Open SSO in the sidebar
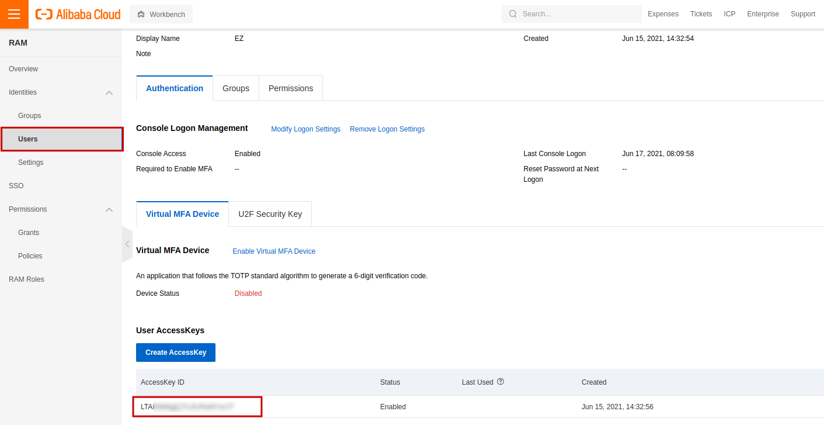This screenshot has height=425, width=824. [16, 186]
